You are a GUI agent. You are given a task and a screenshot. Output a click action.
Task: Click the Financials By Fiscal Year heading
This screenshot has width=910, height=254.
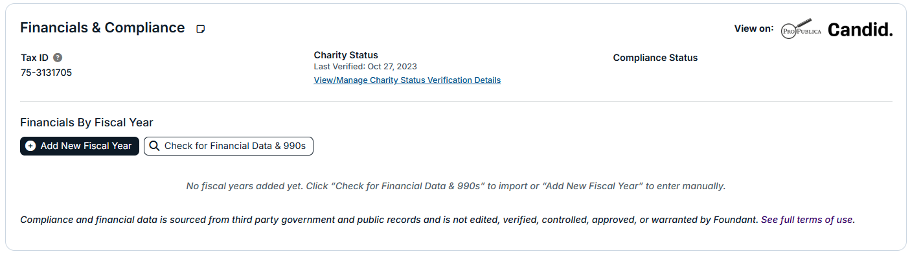87,122
